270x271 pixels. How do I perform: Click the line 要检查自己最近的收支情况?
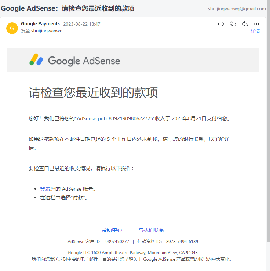pyautogui.click(x=81, y=168)
